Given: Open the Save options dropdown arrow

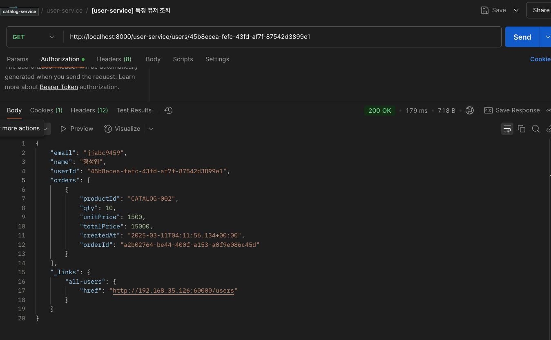Looking at the screenshot, I should pyautogui.click(x=516, y=10).
